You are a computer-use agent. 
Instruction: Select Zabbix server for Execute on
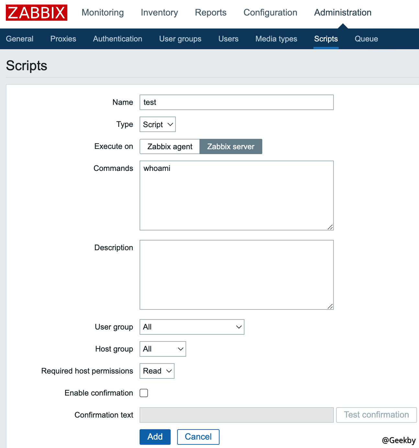pyautogui.click(x=231, y=147)
